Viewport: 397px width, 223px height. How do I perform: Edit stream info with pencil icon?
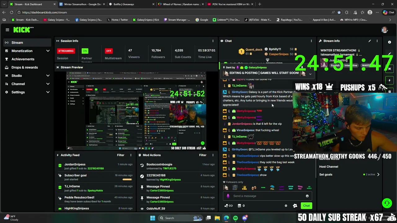coord(370,41)
